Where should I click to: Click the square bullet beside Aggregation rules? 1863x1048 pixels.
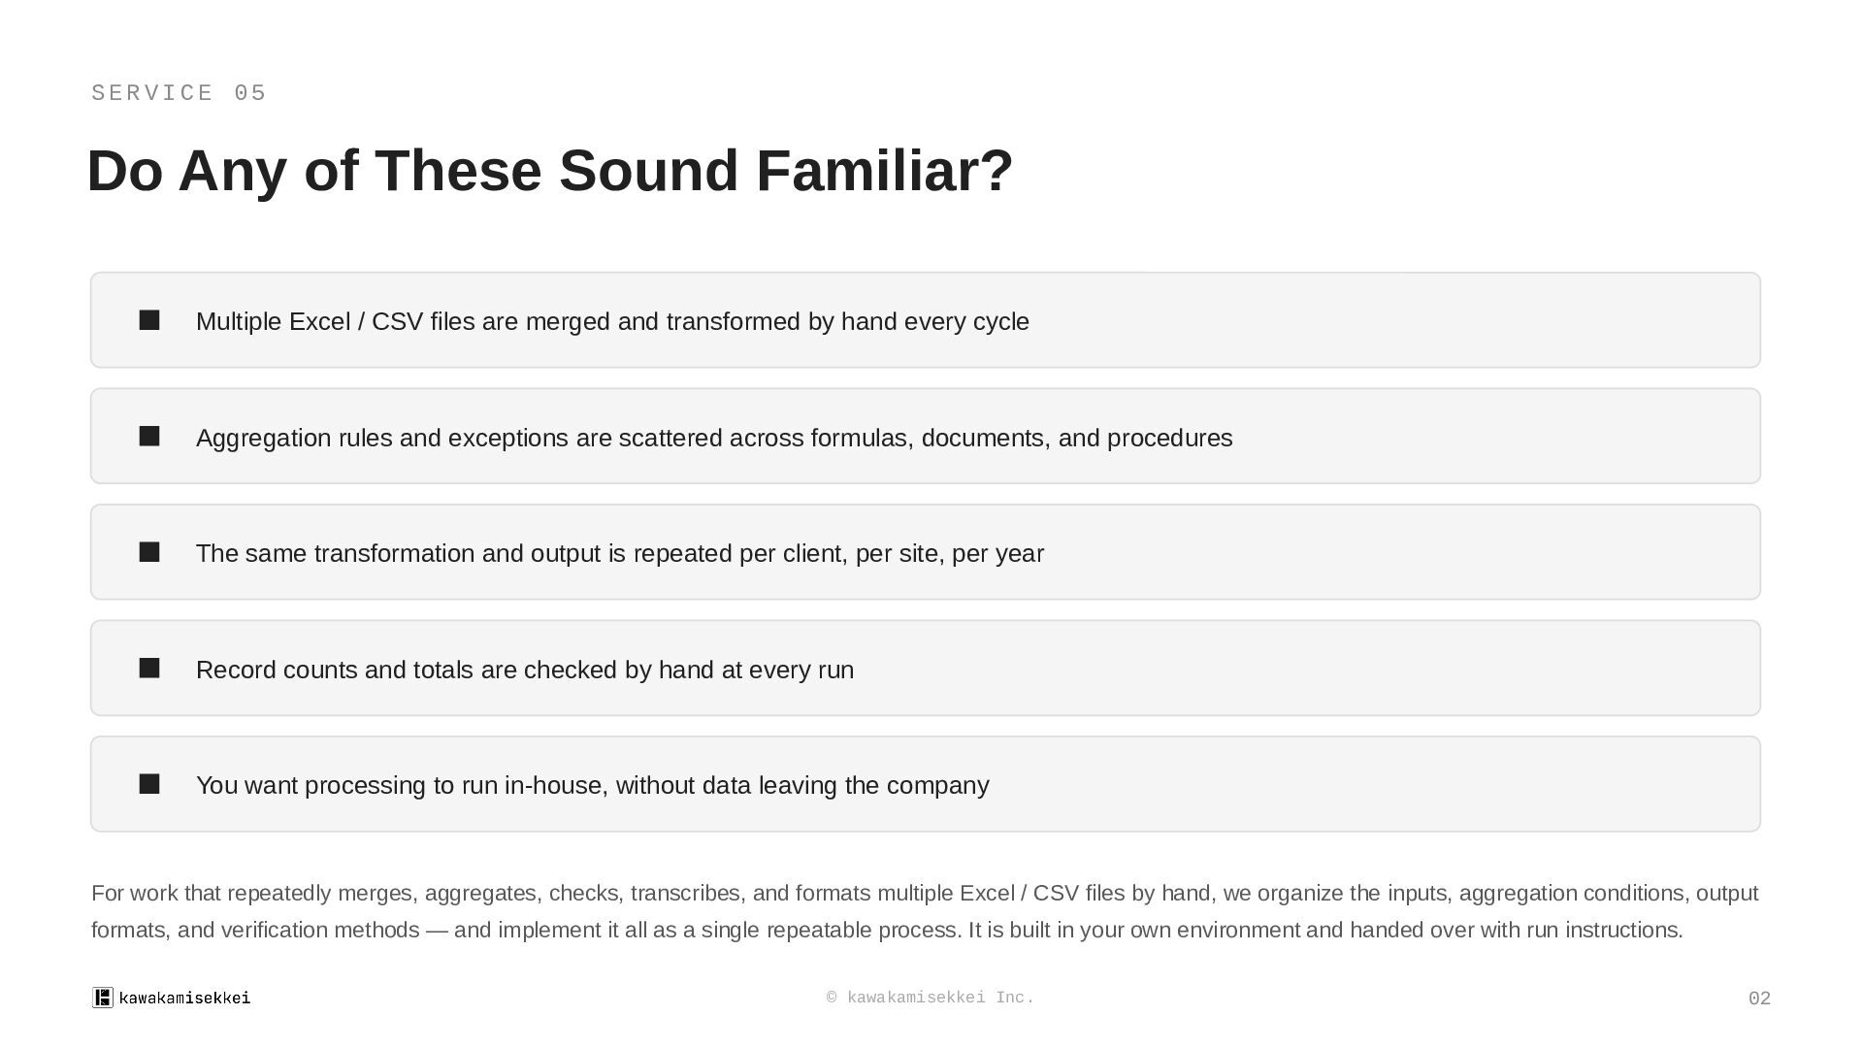149,437
